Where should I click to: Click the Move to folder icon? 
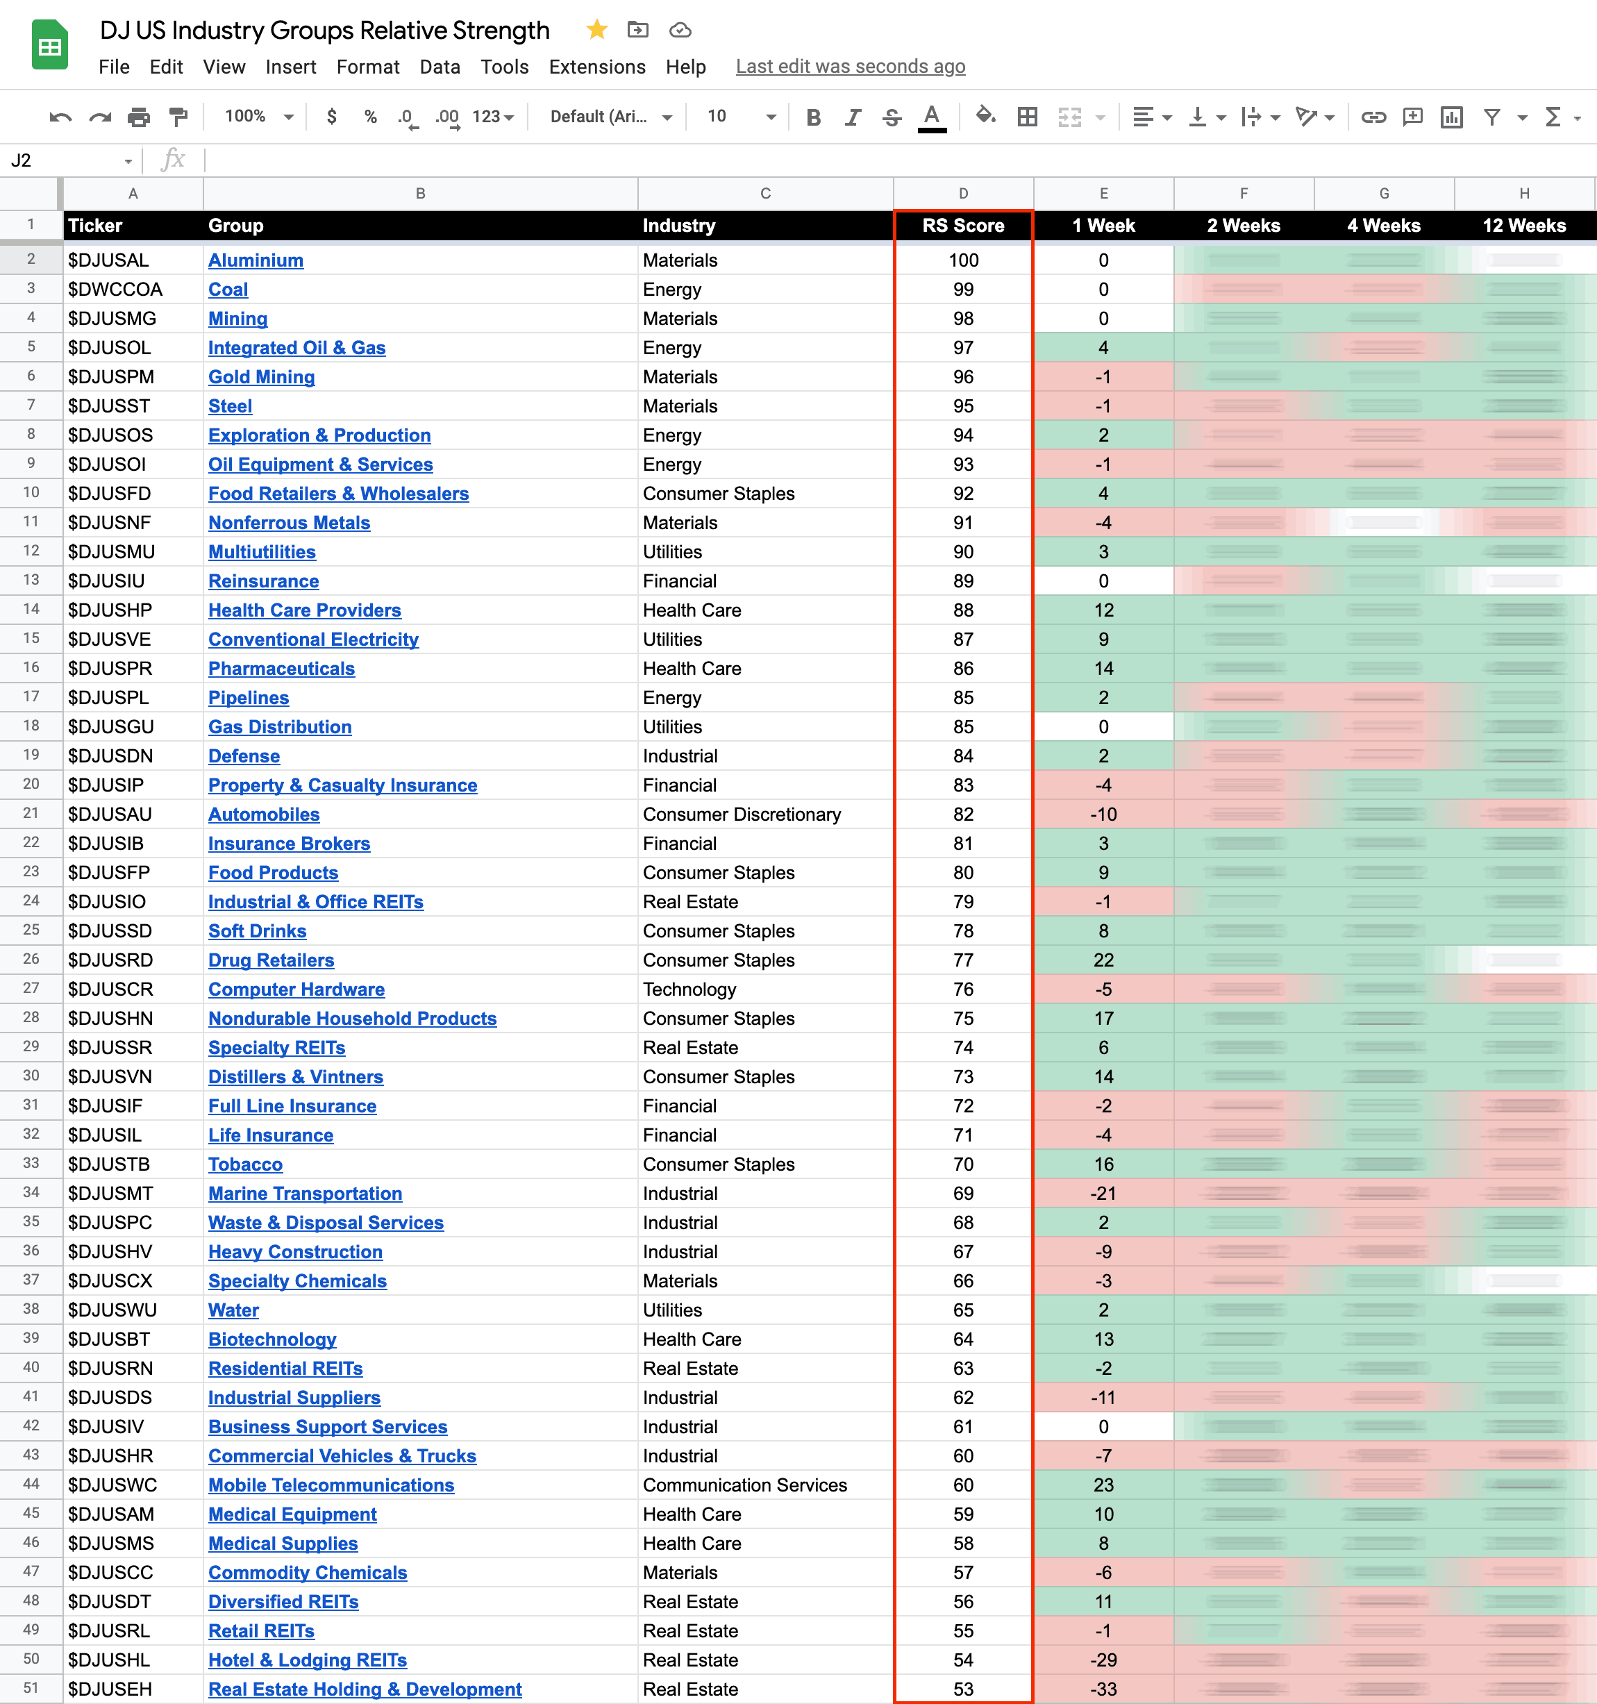click(x=638, y=30)
